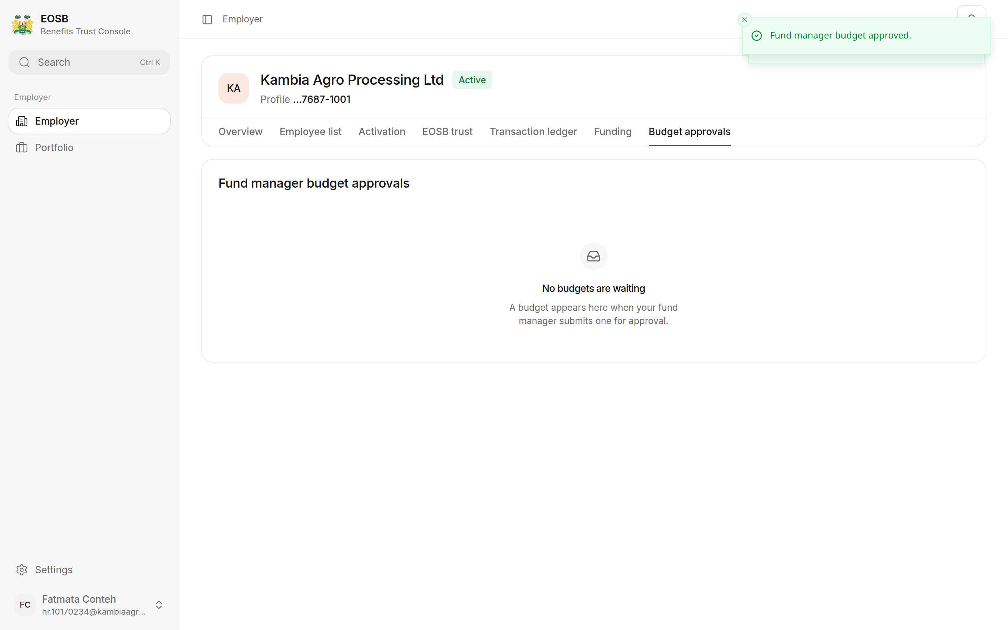Select the Budget approvals tab
1008x630 pixels.
(689, 132)
